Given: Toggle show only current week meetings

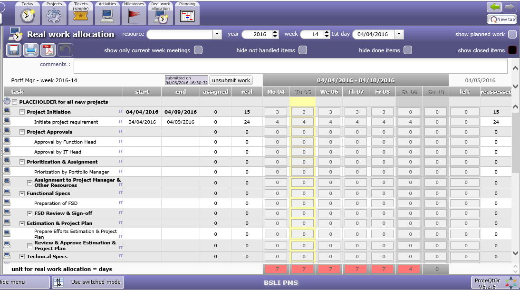Looking at the screenshot, I should 198,50.
